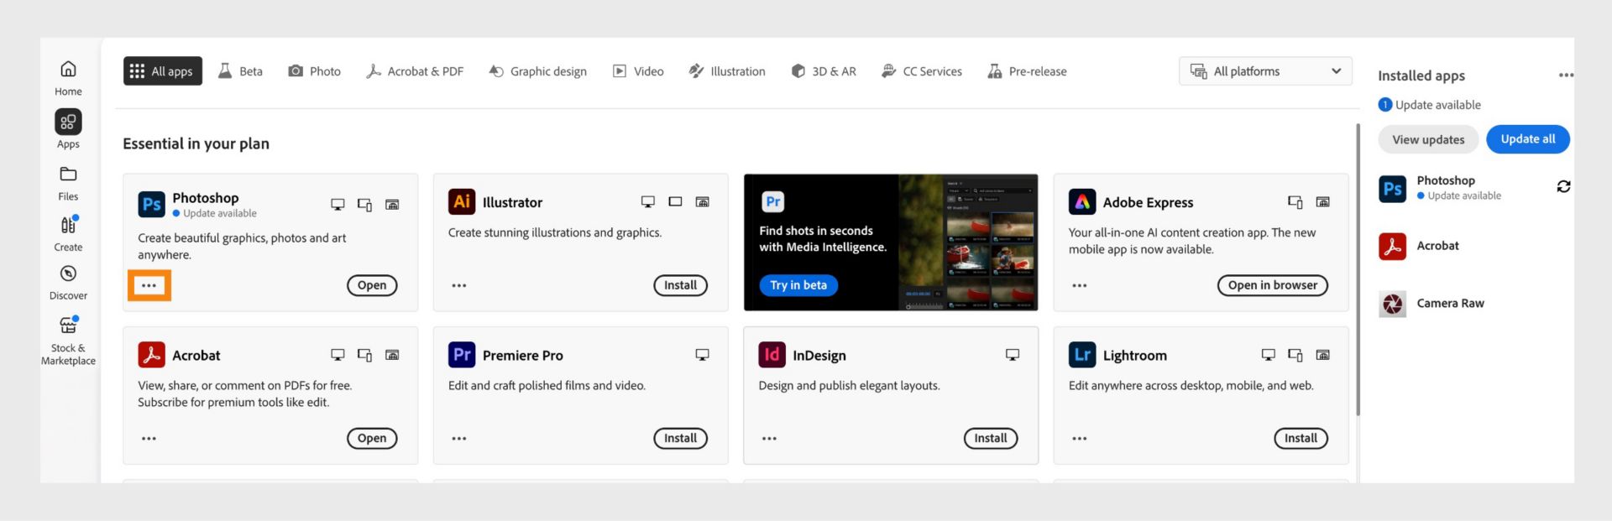Viewport: 1612px width, 521px height.
Task: Click Illustrator card tablet platform icon
Action: point(675,201)
